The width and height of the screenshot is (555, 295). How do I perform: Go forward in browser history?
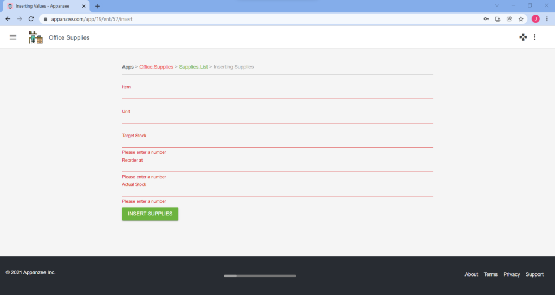coord(20,19)
